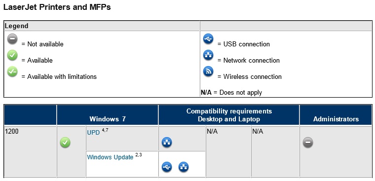The height and width of the screenshot is (181, 375).
Task: Click the LaserJet Printers and MFPs heading
Action: [x=57, y=7]
